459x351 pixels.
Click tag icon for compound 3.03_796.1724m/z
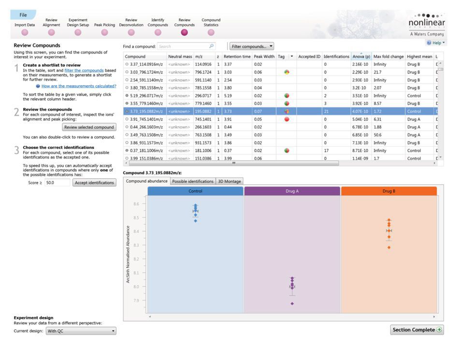(x=287, y=72)
